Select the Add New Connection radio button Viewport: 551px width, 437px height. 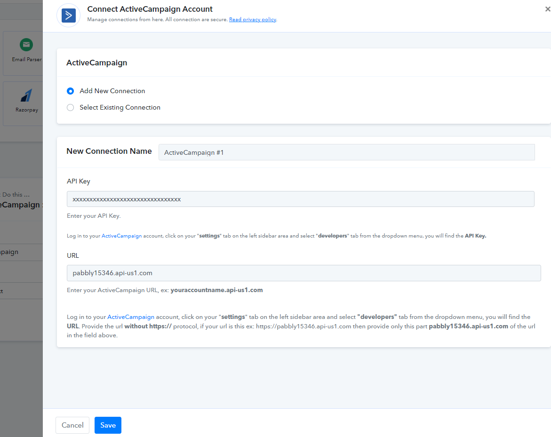tap(70, 91)
